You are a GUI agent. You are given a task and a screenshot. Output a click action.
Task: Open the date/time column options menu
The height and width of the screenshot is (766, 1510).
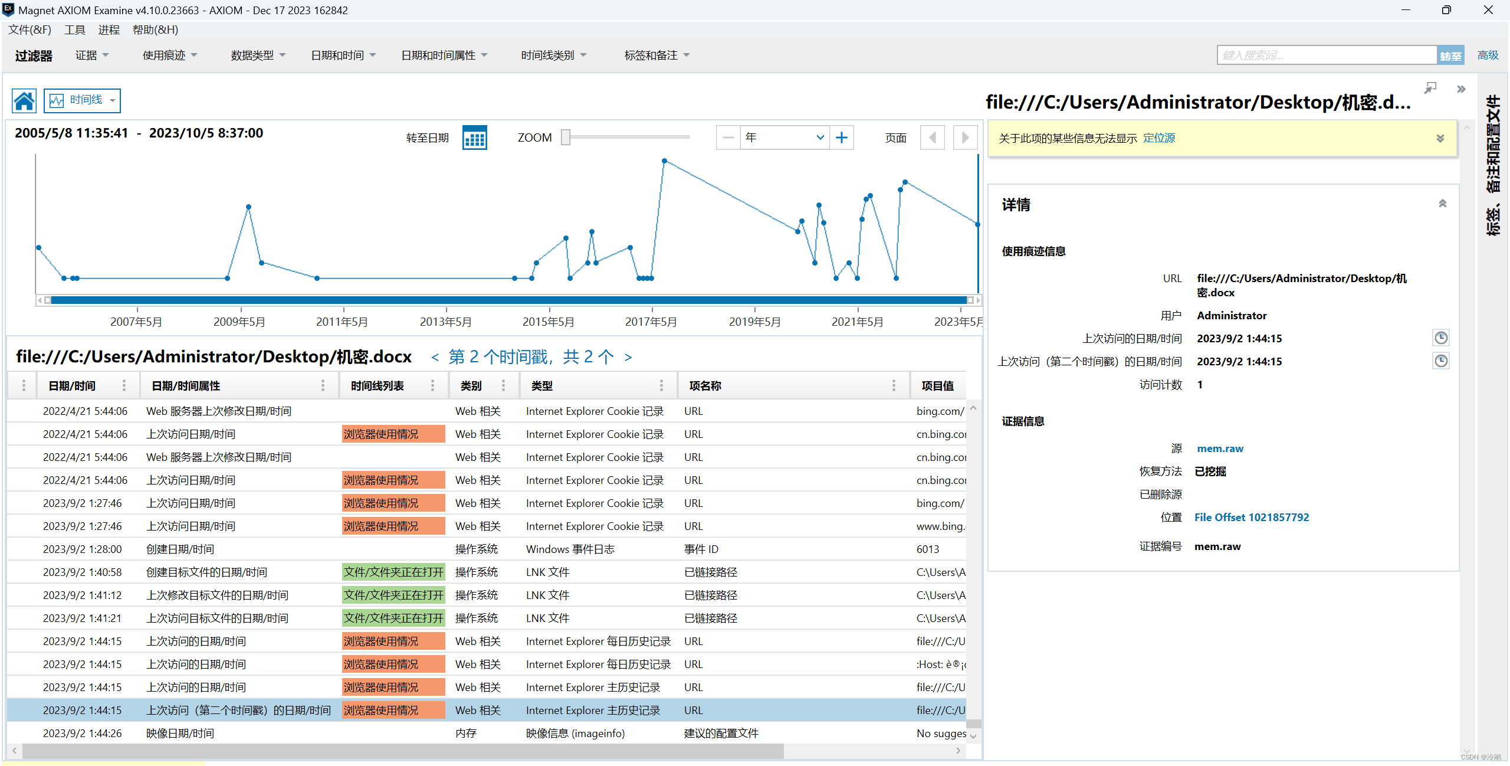(124, 385)
